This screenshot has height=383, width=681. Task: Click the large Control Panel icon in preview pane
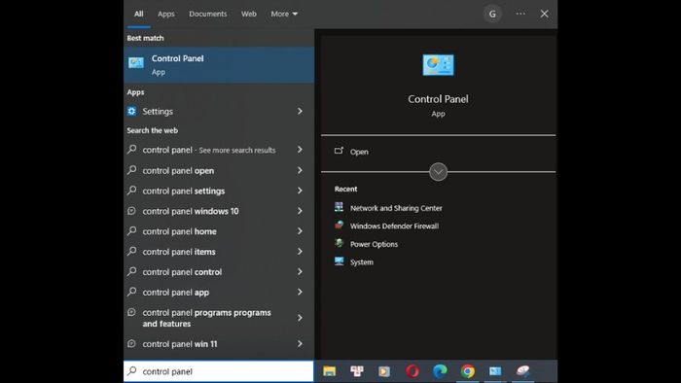pos(438,65)
